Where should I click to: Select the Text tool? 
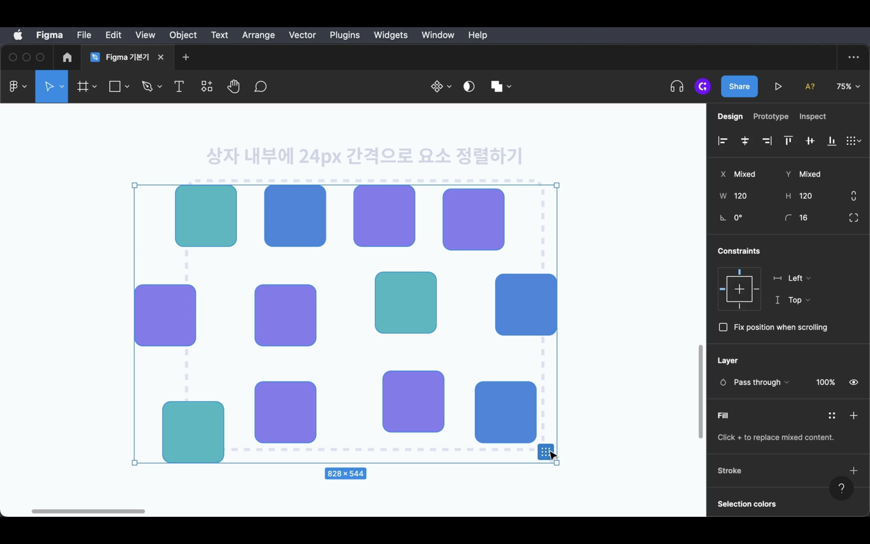point(179,87)
